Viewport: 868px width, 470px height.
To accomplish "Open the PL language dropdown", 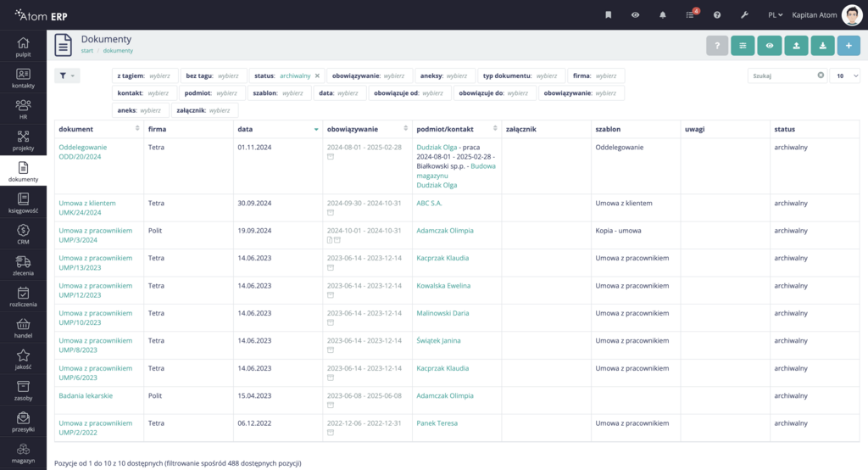I will 775,15.
